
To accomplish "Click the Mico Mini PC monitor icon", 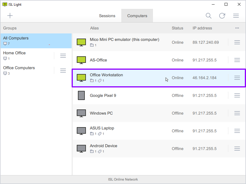I will point(81,42).
